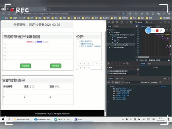The image size is (172, 129).
Task: Open default log levels dropdown
Action: point(145,82)
